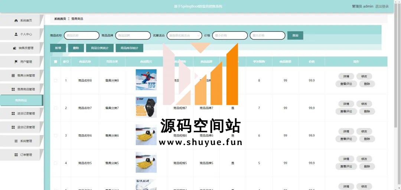Image resolution: width=401 pixels, height=190 pixels.
Task: Open the yellow sled image of 商品名称5
Action: [146, 163]
